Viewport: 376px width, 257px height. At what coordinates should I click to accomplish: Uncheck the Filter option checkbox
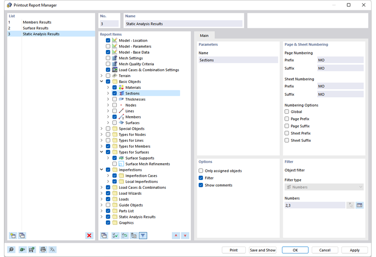point(201,178)
